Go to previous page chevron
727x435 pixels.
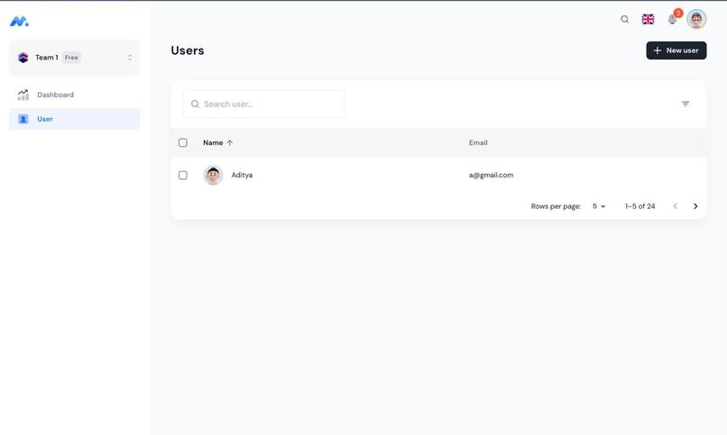(x=675, y=206)
